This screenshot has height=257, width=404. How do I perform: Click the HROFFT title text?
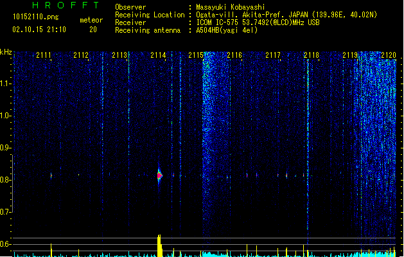[x=66, y=5]
